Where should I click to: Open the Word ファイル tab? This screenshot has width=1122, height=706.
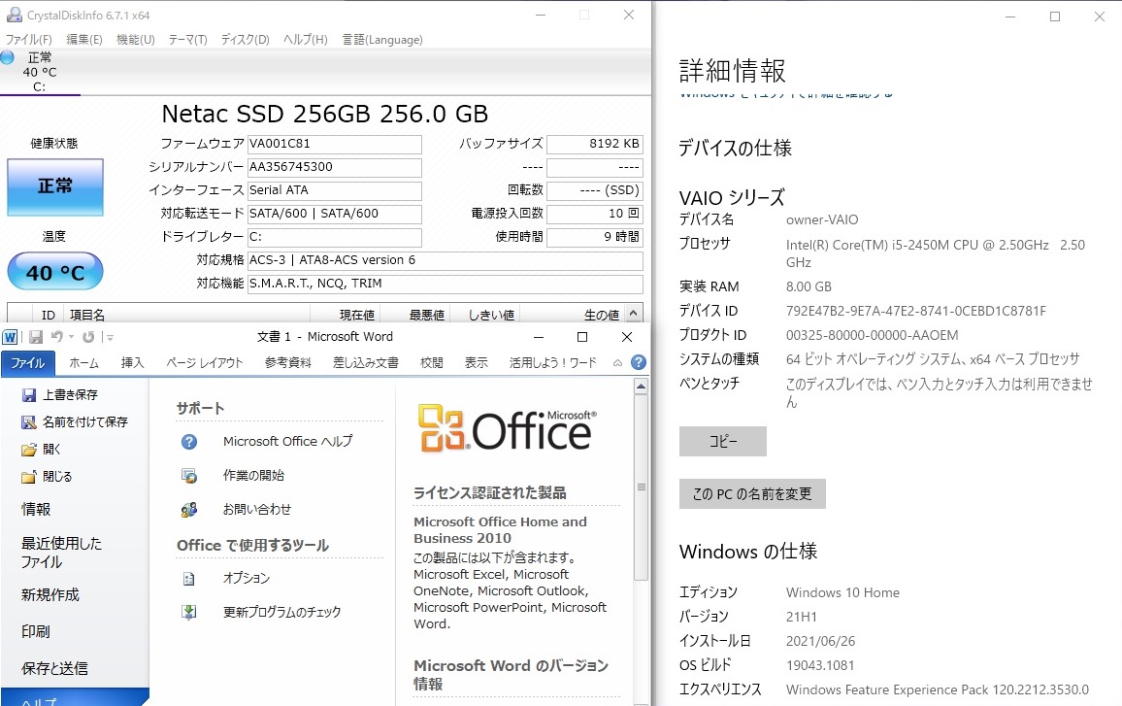point(28,363)
